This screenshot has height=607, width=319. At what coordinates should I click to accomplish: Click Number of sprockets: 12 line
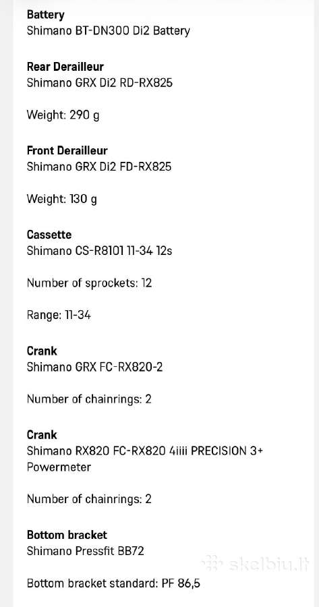(x=89, y=283)
